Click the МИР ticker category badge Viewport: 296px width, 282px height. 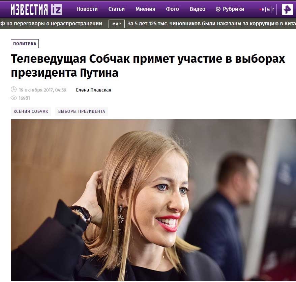[x=116, y=24]
